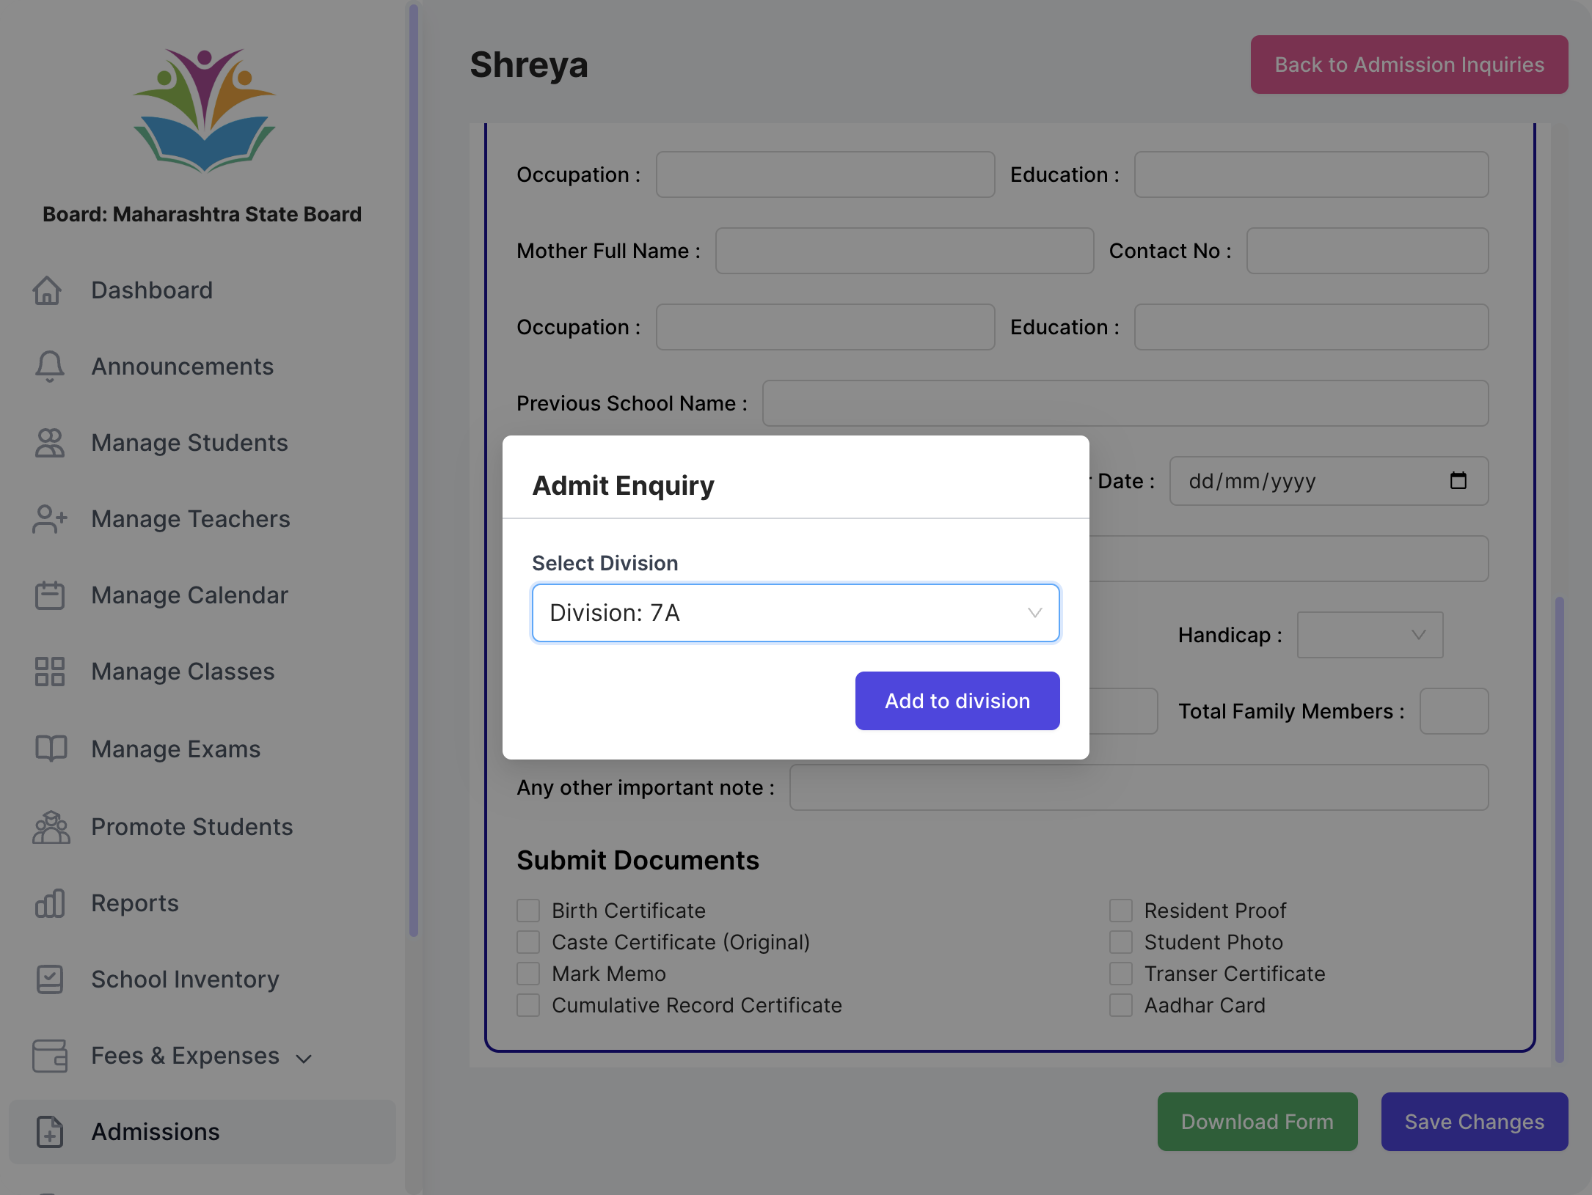
Task: Click the Total Family Members field
Action: (1454, 711)
